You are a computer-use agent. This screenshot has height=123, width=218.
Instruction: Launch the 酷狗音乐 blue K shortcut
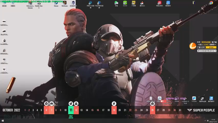[x=168, y=4]
